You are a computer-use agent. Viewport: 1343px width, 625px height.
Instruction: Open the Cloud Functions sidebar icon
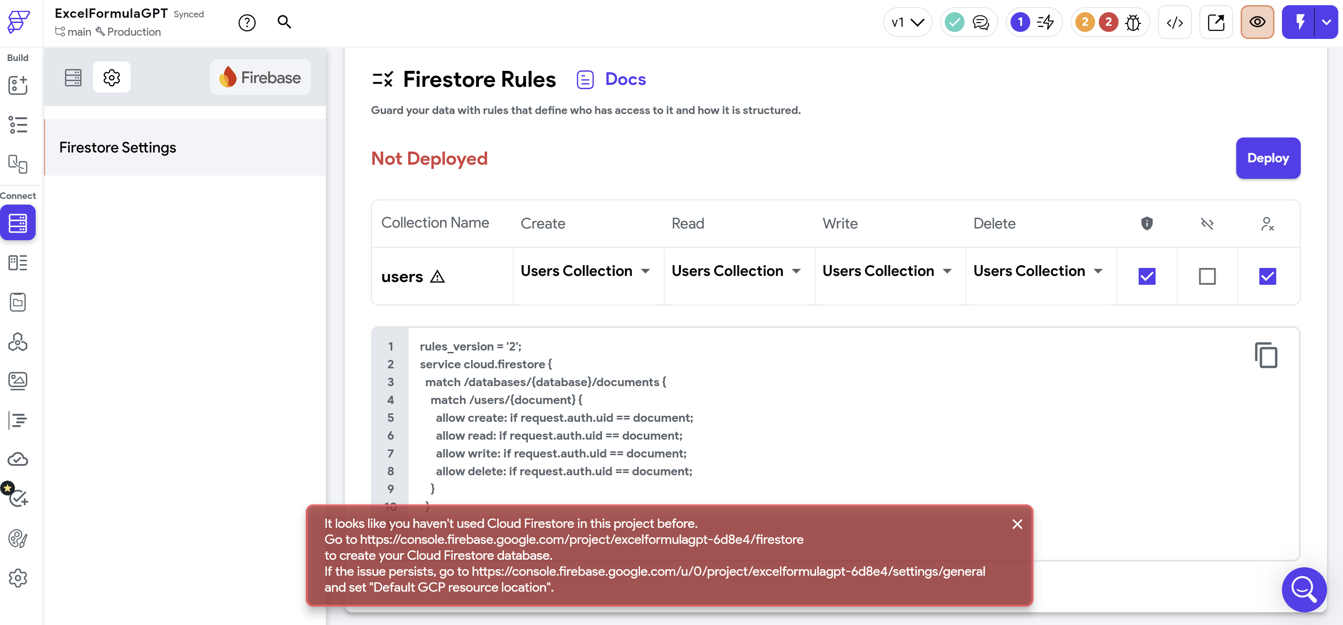(x=18, y=459)
